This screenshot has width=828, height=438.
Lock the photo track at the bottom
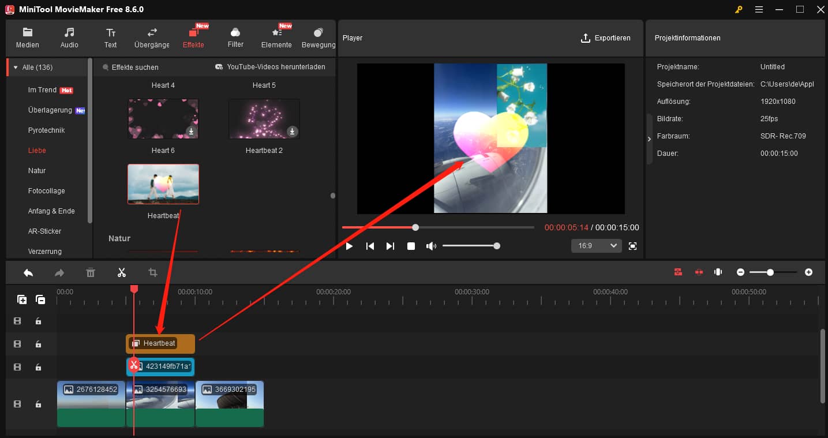click(x=39, y=404)
